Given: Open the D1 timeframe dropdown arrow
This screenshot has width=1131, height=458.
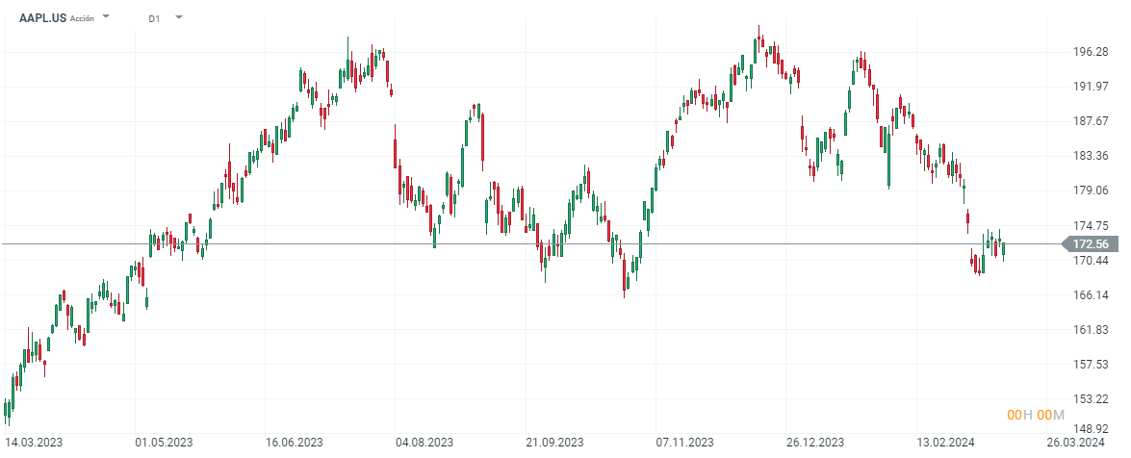Looking at the screenshot, I should (x=179, y=17).
